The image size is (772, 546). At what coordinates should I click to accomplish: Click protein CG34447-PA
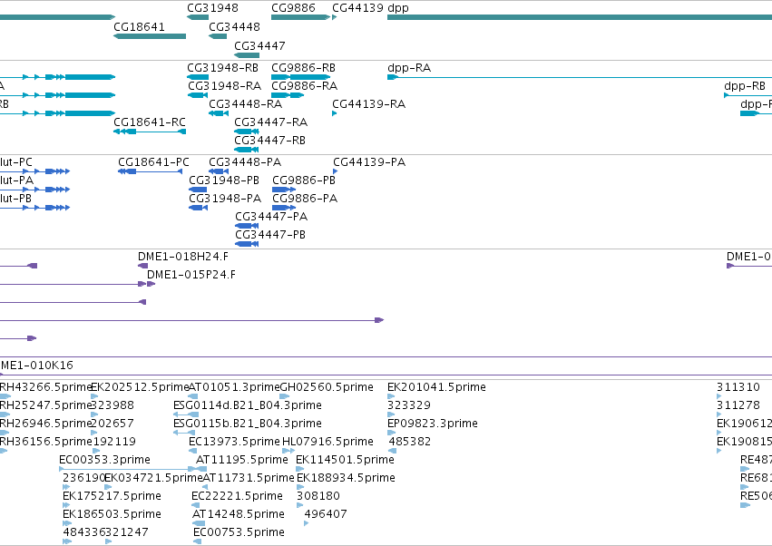tap(271, 217)
